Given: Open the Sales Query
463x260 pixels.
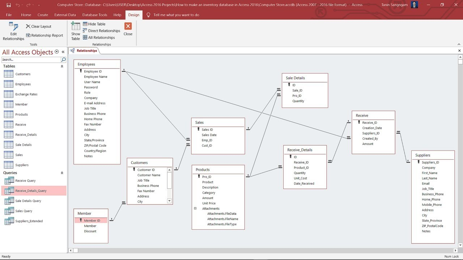Looking at the screenshot, I should point(24,211).
